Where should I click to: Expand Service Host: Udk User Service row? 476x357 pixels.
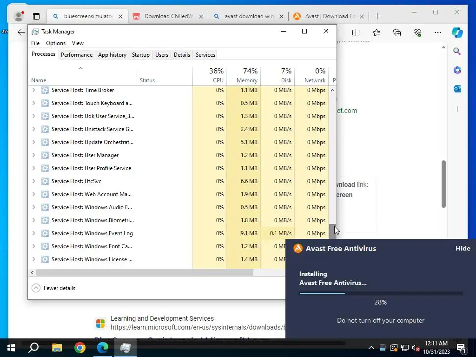(x=33, y=116)
